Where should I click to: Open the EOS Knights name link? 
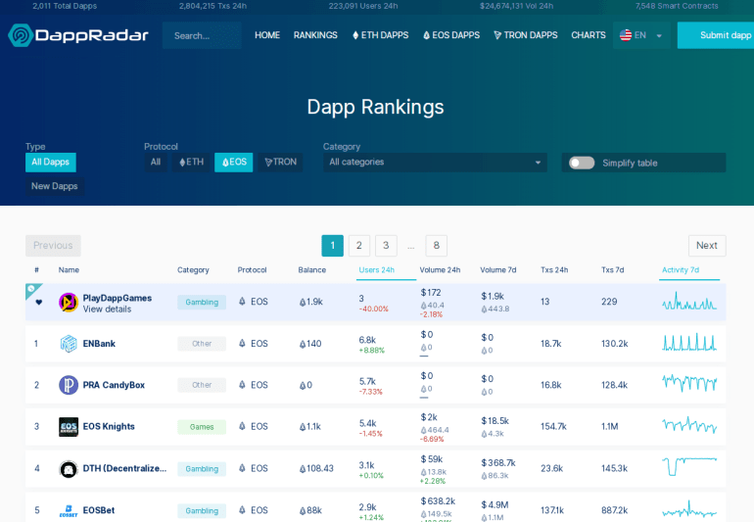click(x=109, y=426)
